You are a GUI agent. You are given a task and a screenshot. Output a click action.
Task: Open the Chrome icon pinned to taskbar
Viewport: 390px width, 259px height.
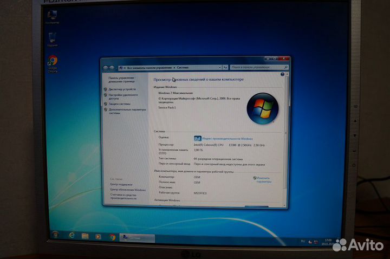[x=113, y=237]
